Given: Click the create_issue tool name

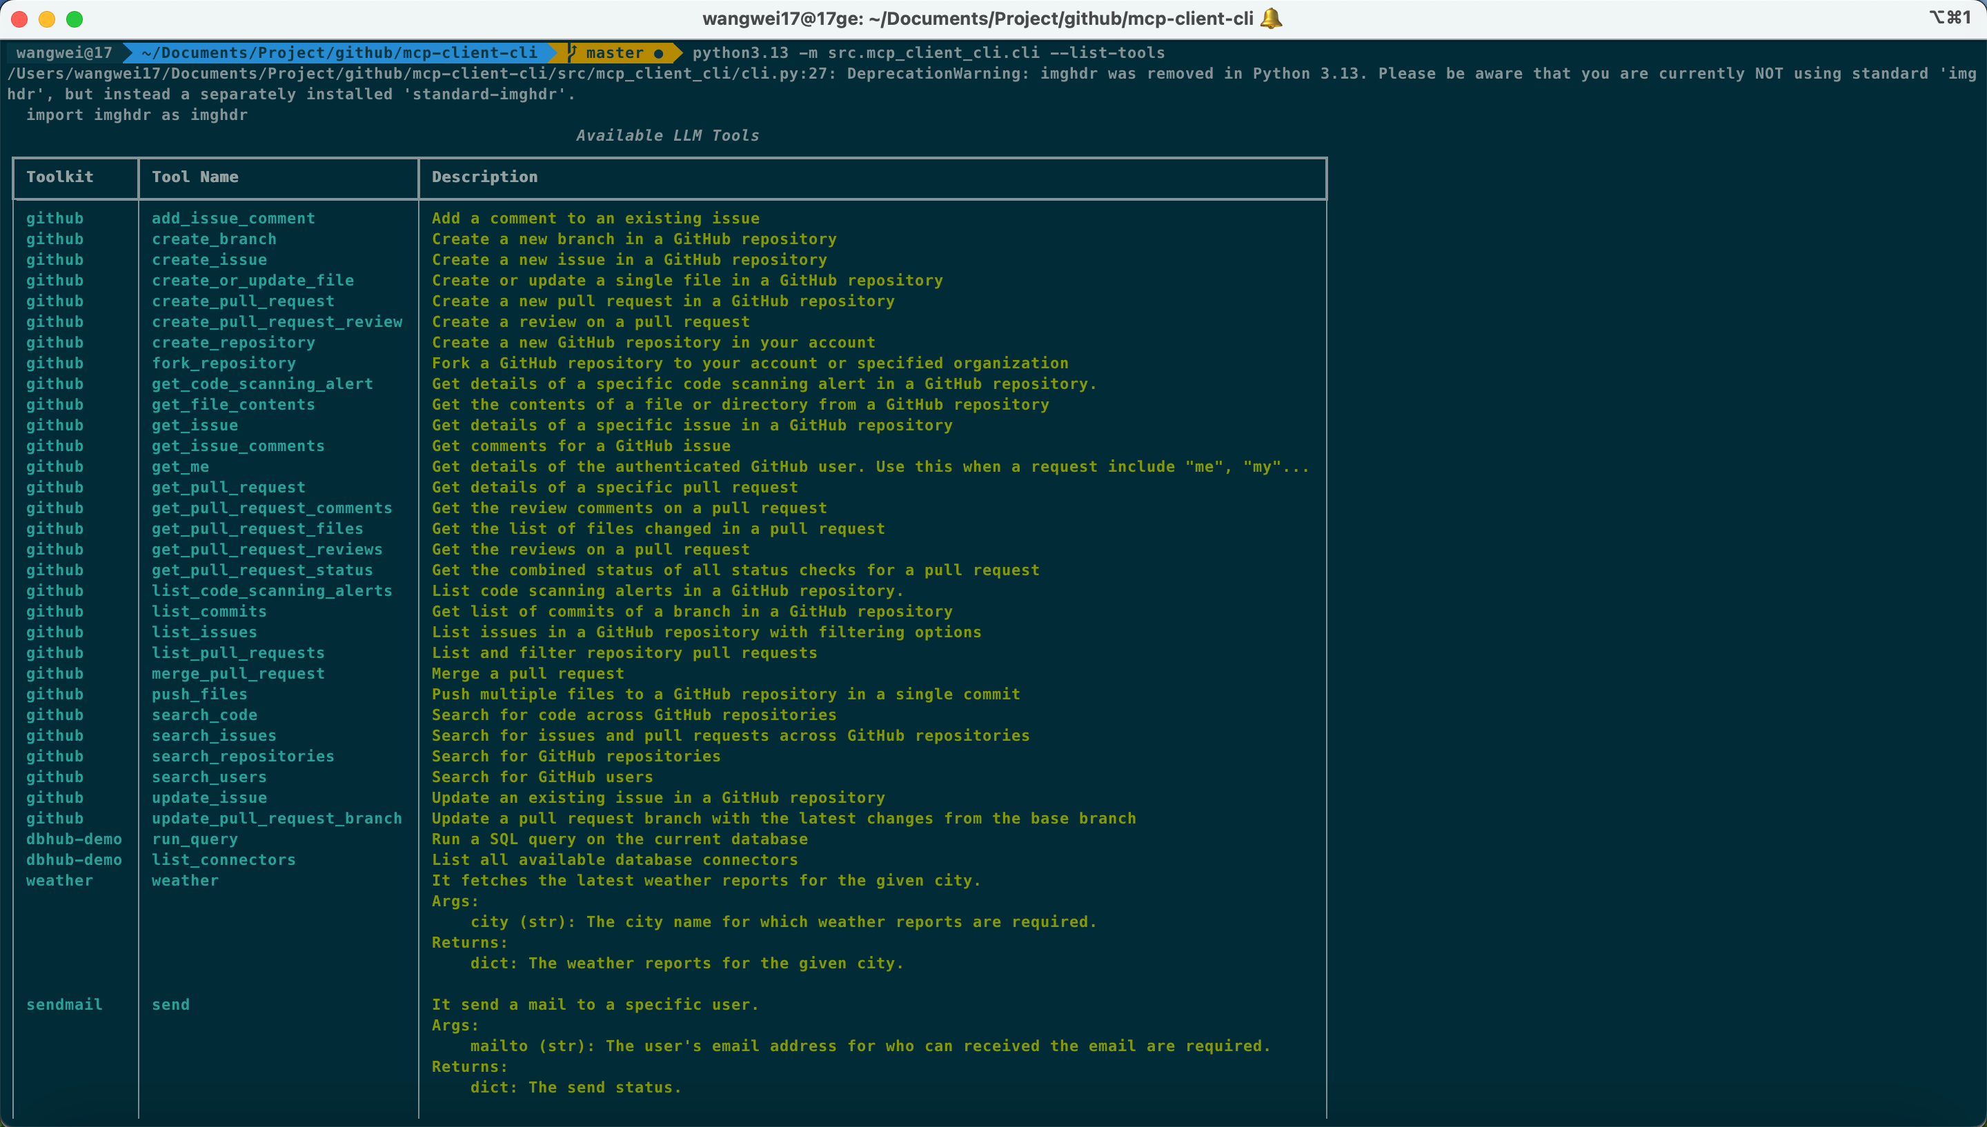Looking at the screenshot, I should pyautogui.click(x=209, y=260).
